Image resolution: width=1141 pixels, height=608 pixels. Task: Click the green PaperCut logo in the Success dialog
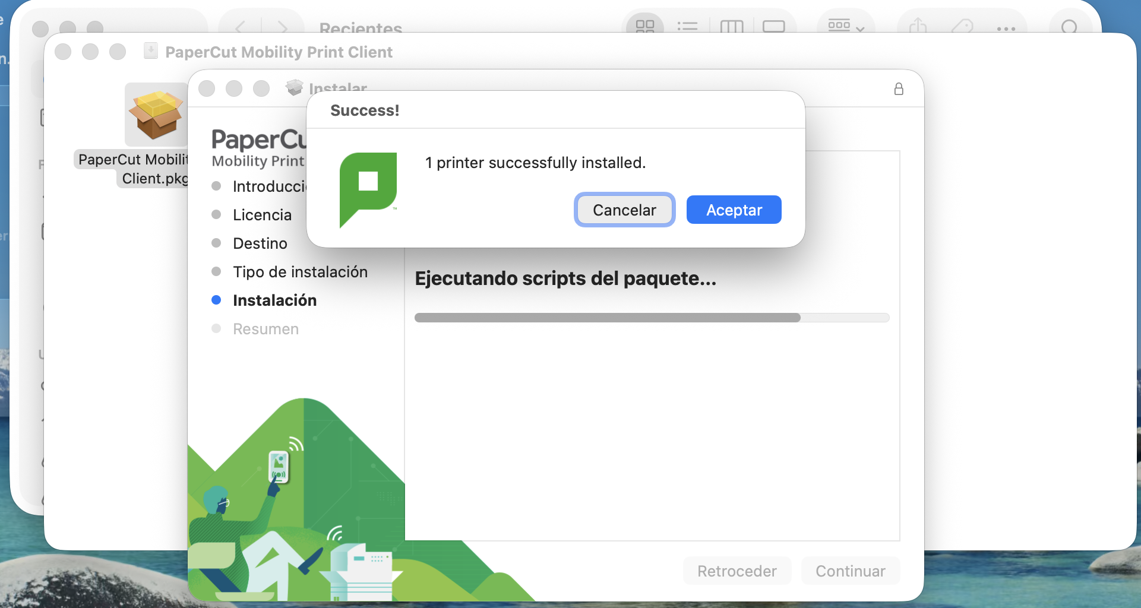[x=368, y=189]
